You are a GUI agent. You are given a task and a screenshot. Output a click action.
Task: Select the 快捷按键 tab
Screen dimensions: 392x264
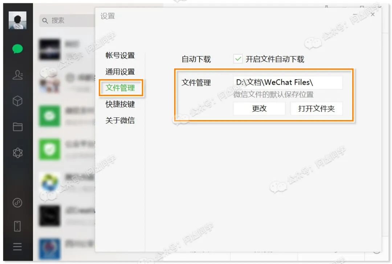[120, 104]
